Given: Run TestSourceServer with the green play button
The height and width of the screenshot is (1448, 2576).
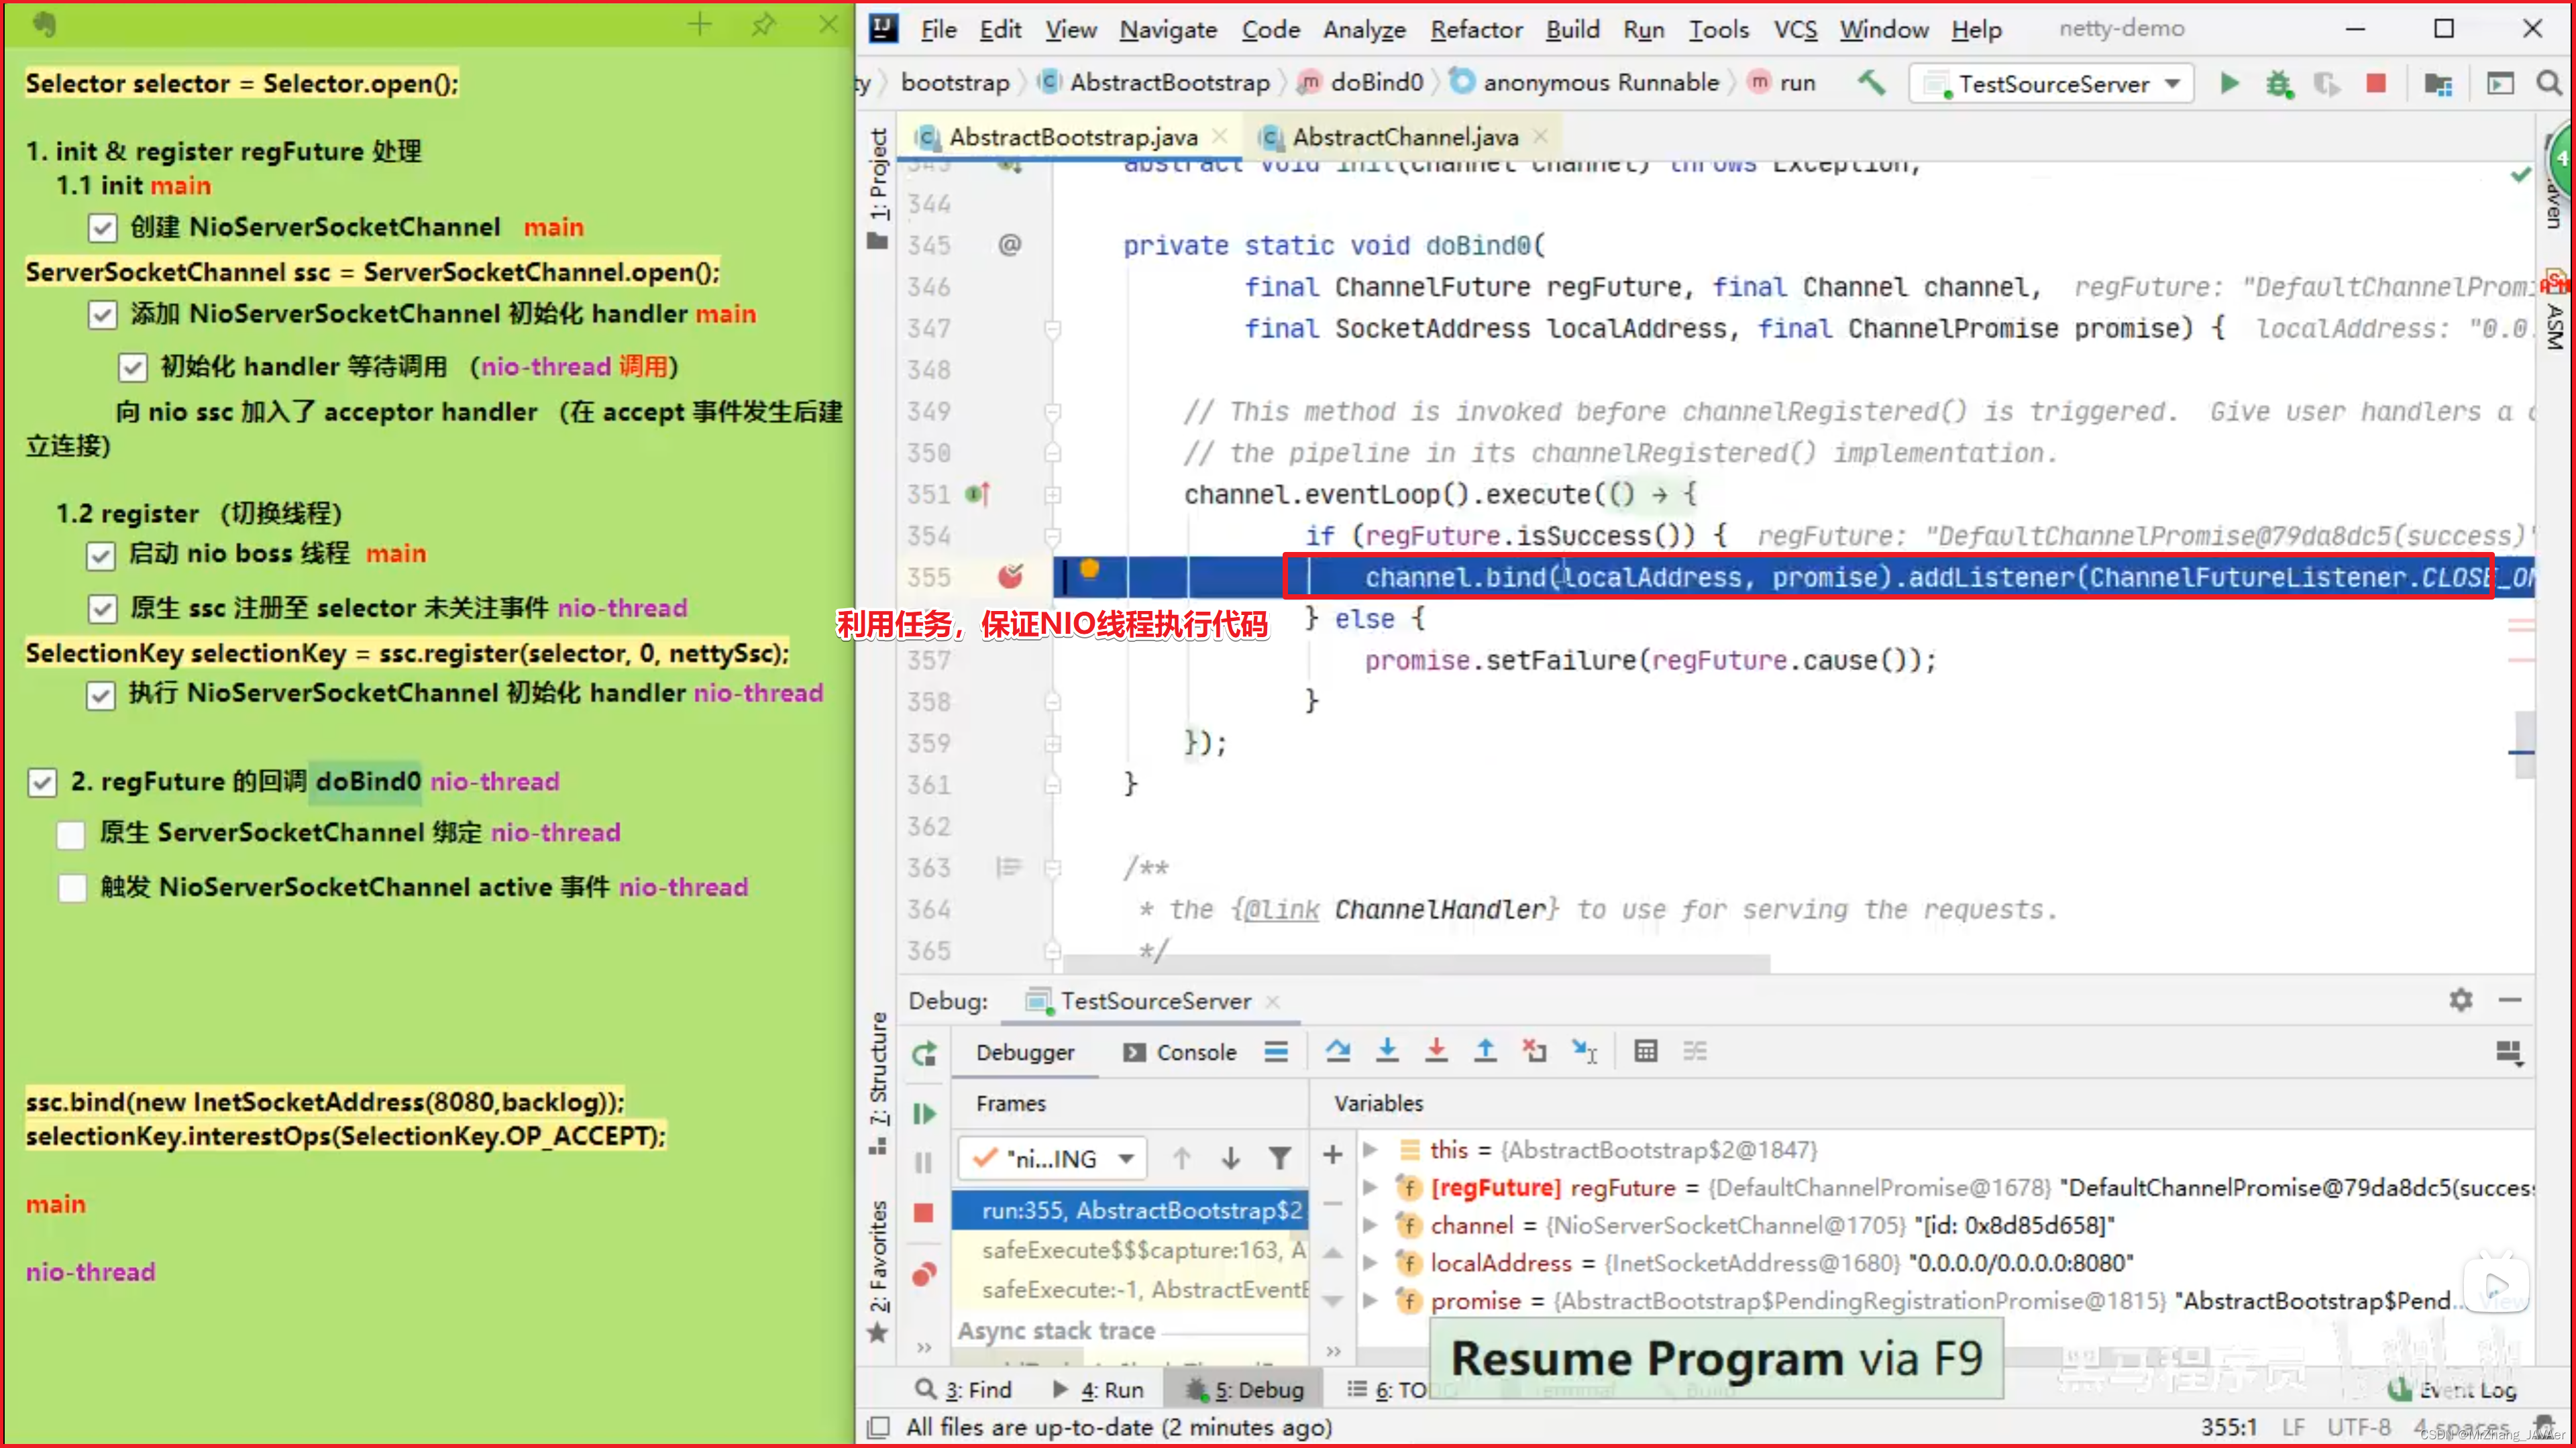Looking at the screenshot, I should [x=2229, y=83].
